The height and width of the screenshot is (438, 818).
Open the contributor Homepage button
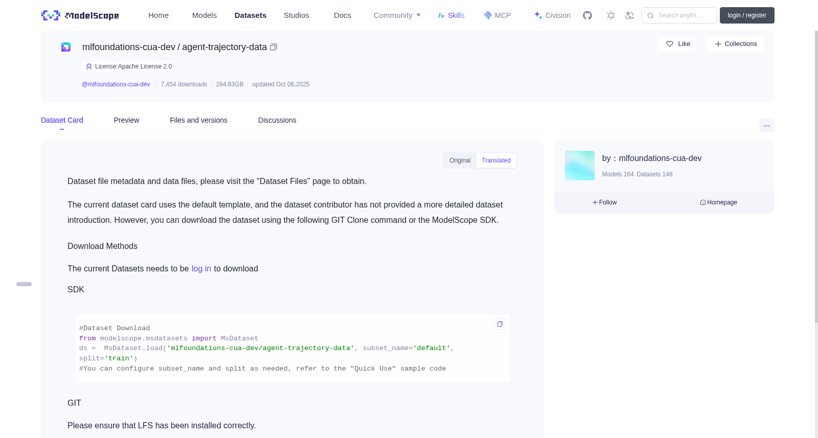pyautogui.click(x=718, y=202)
